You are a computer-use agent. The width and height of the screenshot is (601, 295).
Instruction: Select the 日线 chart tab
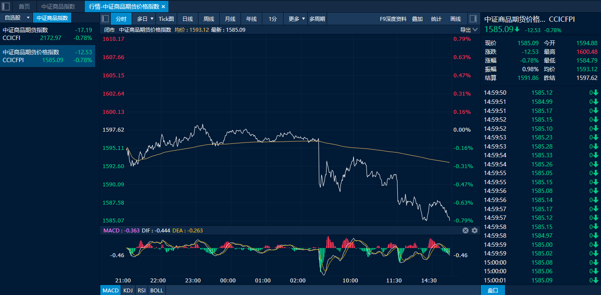tap(188, 19)
